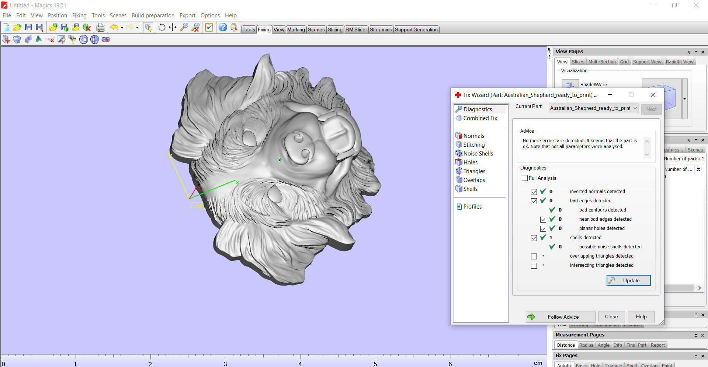Click the Unzoom magnifier with red X

click(195, 27)
